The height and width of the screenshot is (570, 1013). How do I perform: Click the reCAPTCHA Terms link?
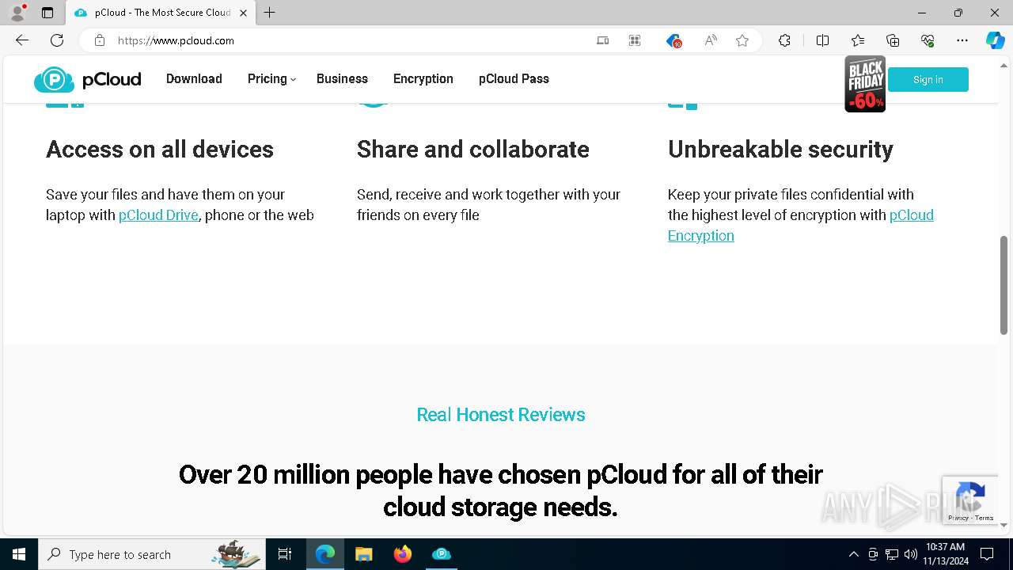click(985, 518)
